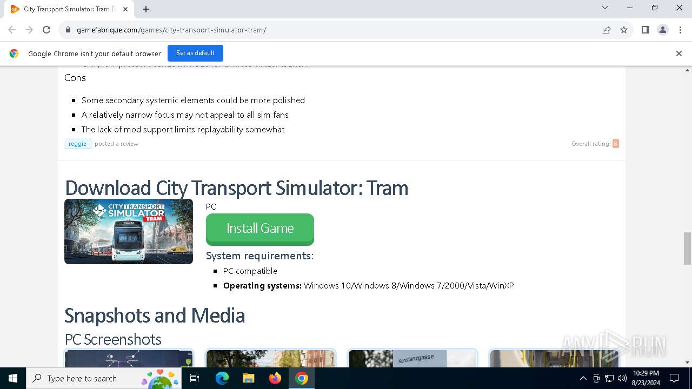
Task: Click the scrollbar down arrow
Action: click(x=688, y=363)
